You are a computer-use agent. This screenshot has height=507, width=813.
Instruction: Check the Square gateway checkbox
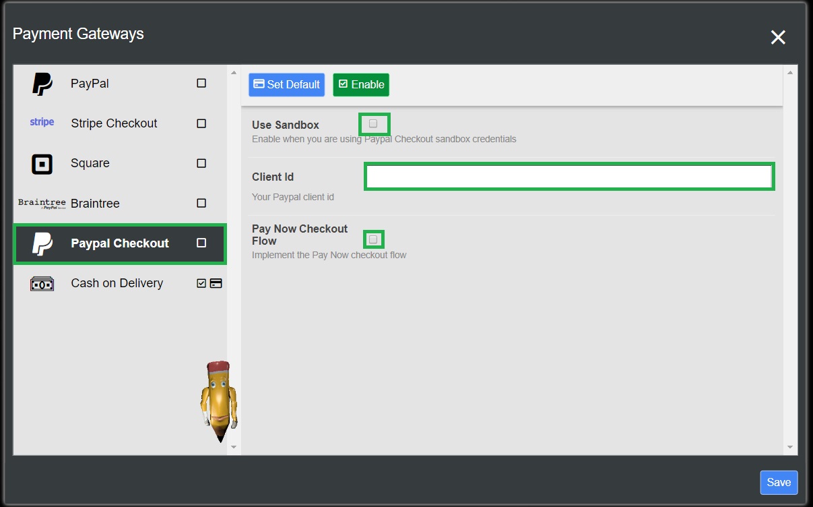201,162
